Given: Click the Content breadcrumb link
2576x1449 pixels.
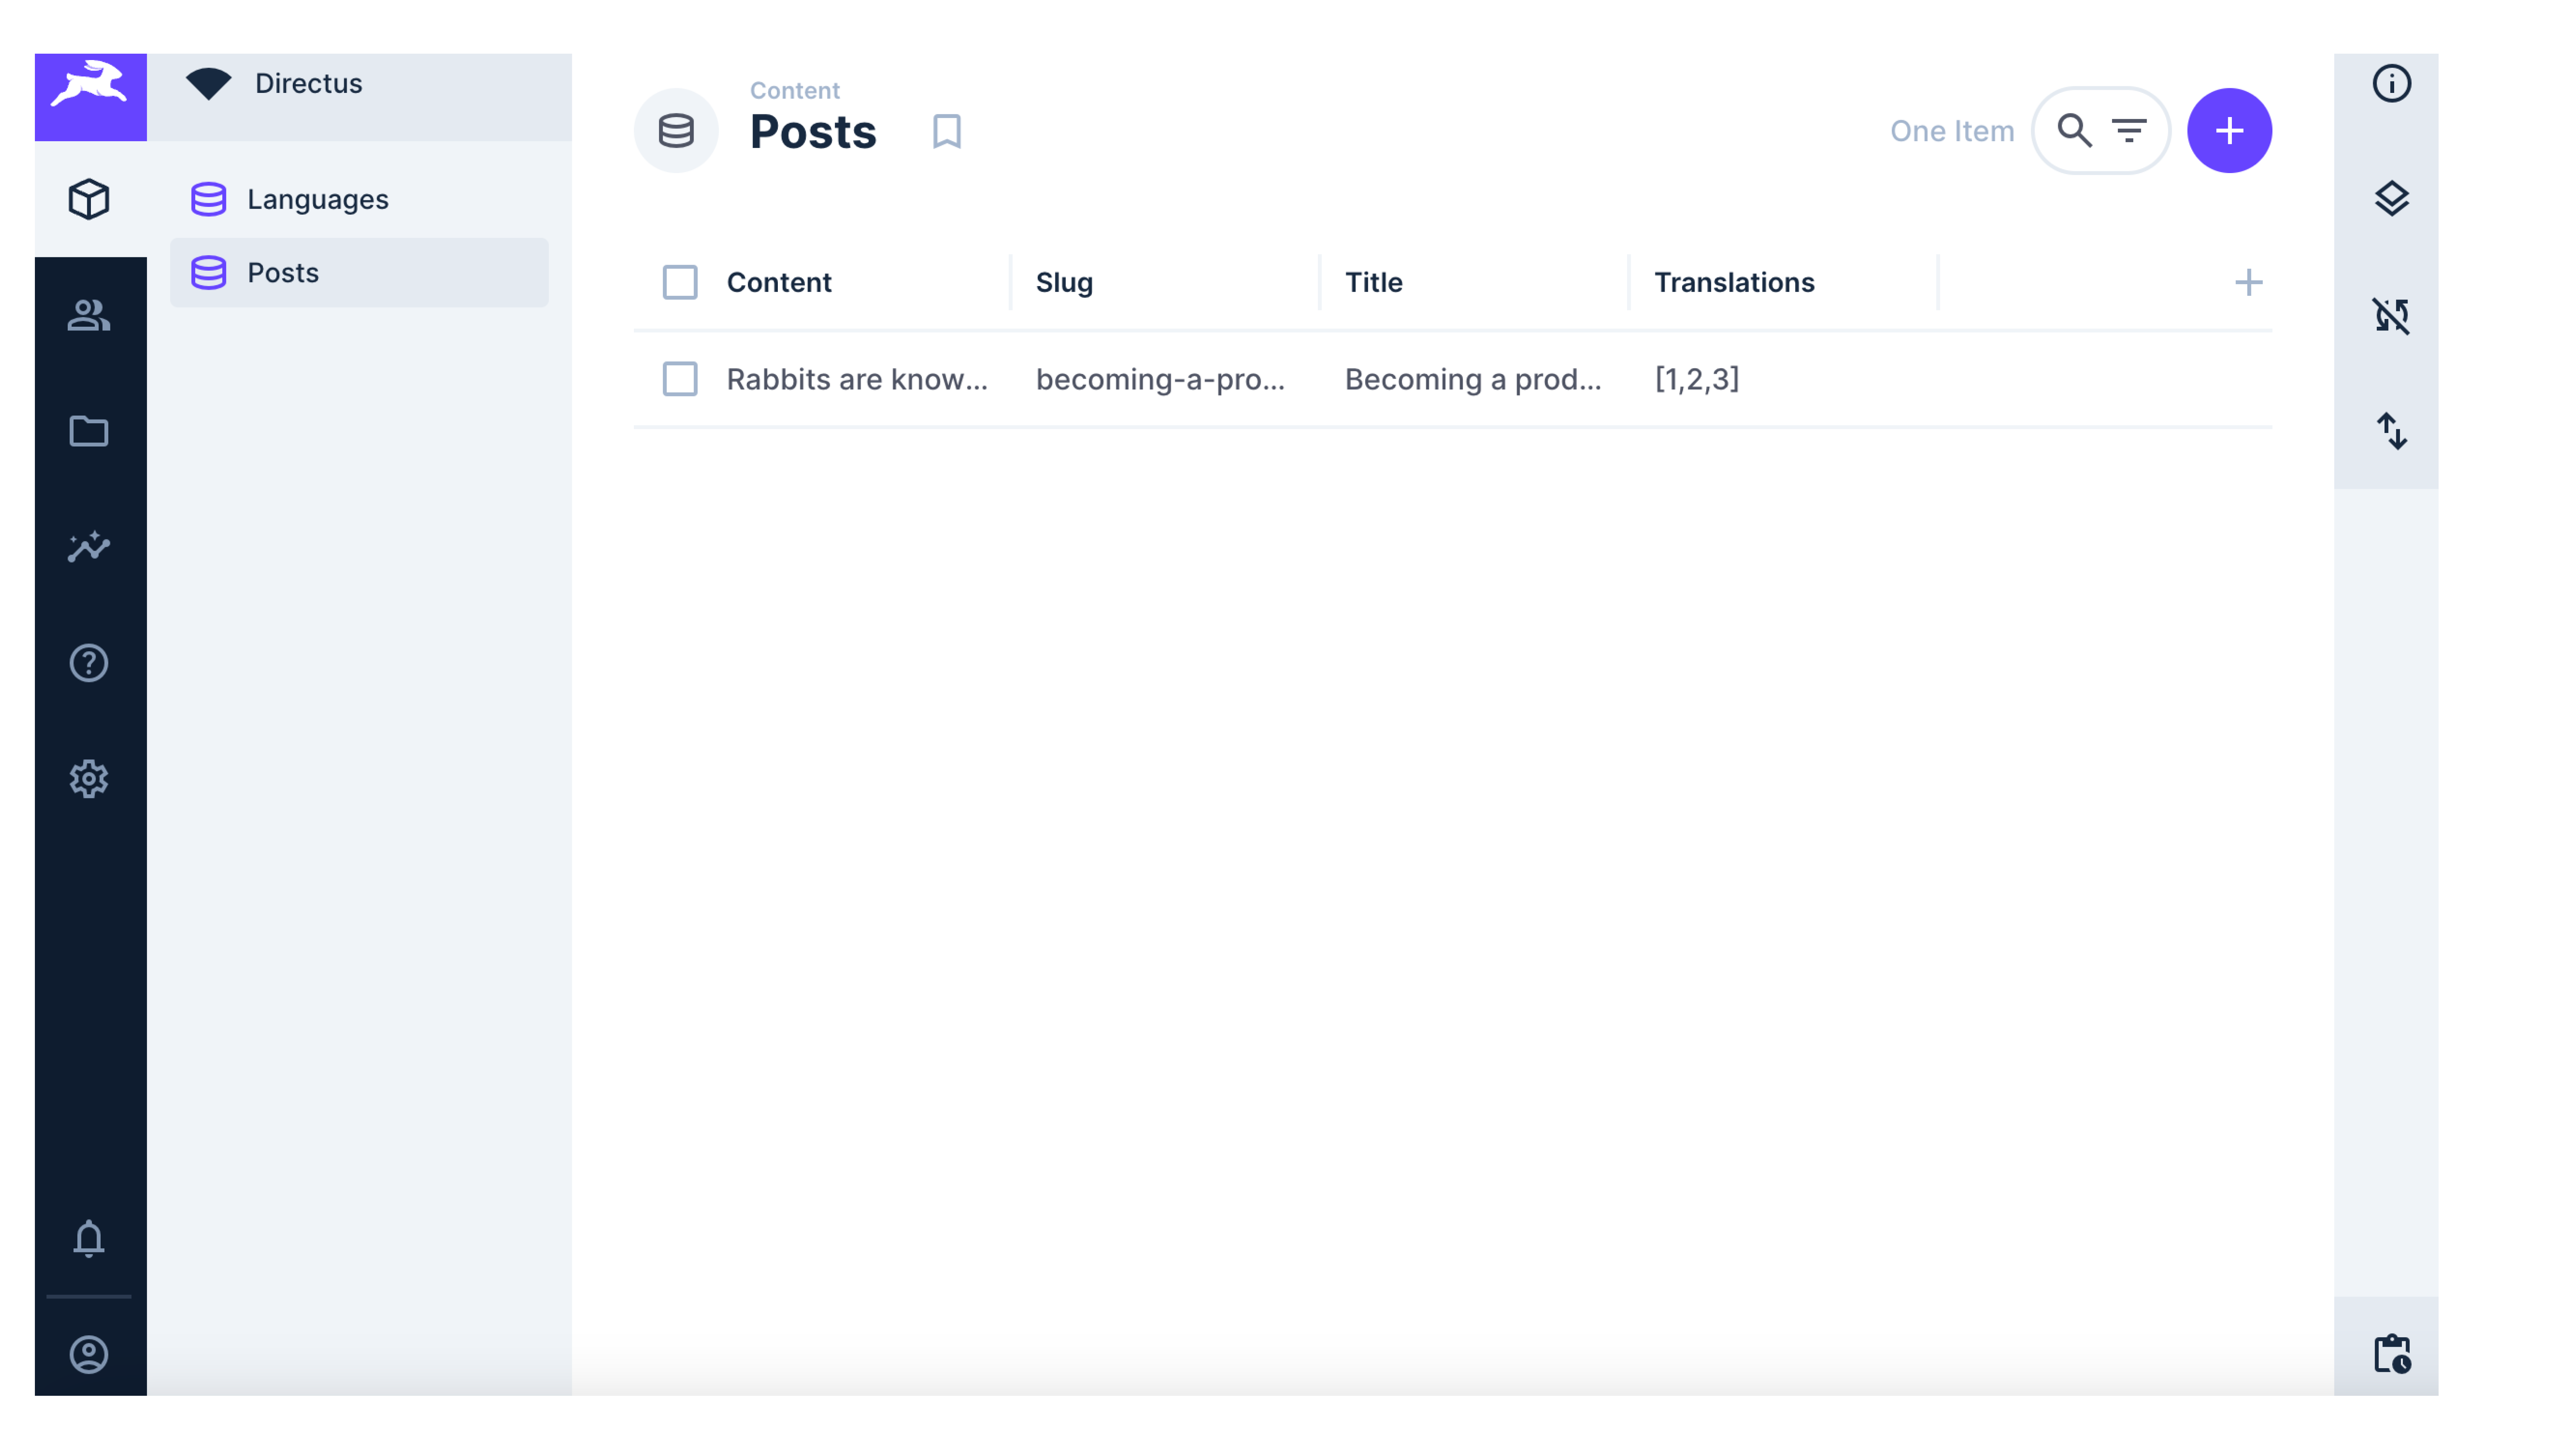Looking at the screenshot, I should [x=794, y=90].
